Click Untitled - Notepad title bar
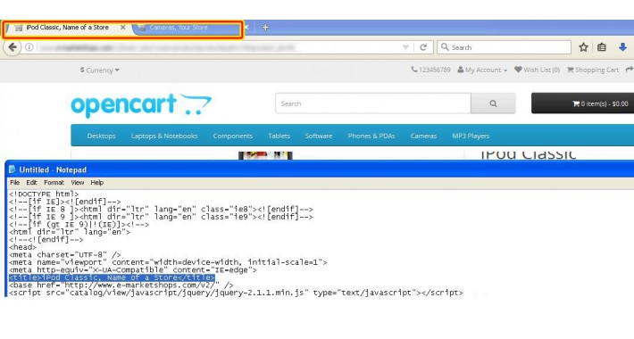This screenshot has width=634, height=339. pyautogui.click(x=320, y=169)
